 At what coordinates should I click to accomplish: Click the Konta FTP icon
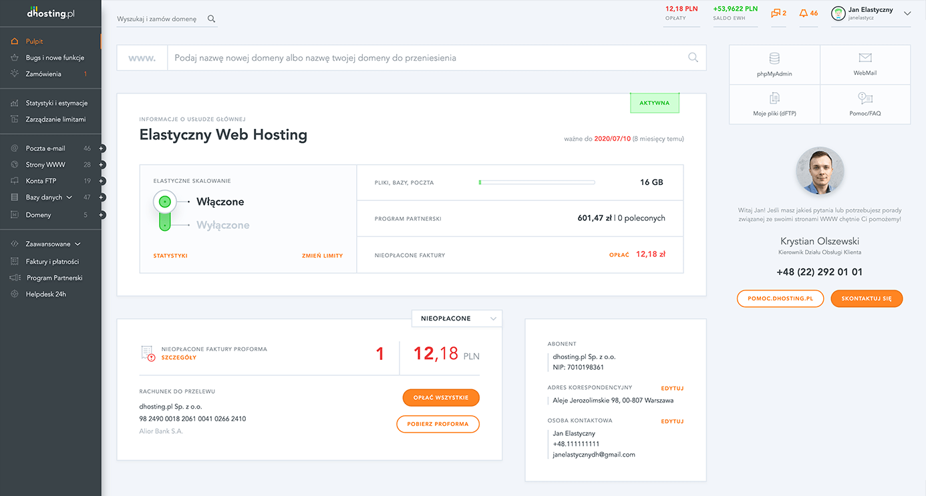click(15, 181)
